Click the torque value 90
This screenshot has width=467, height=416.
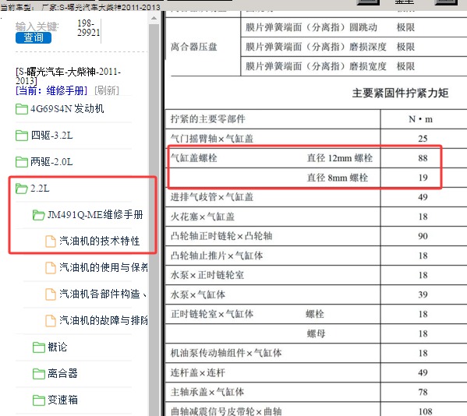pos(423,236)
